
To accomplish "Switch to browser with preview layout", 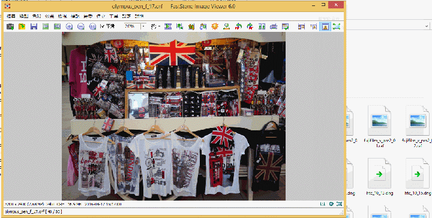I will (313, 26).
